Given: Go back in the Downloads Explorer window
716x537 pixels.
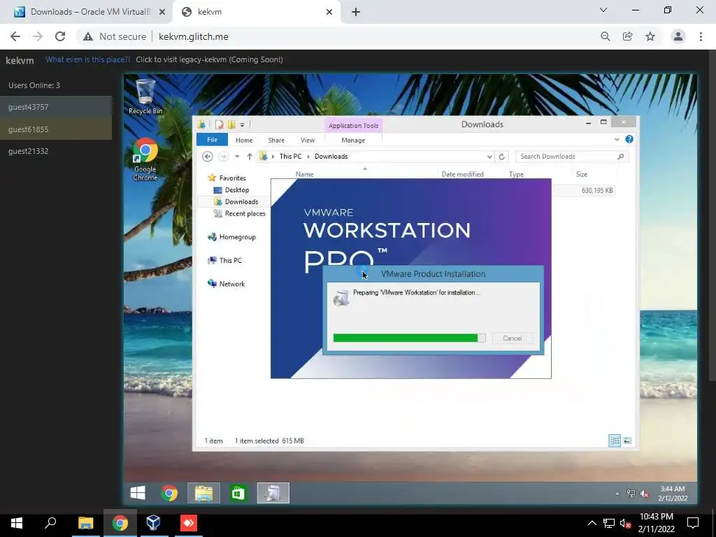Looking at the screenshot, I should (207, 157).
